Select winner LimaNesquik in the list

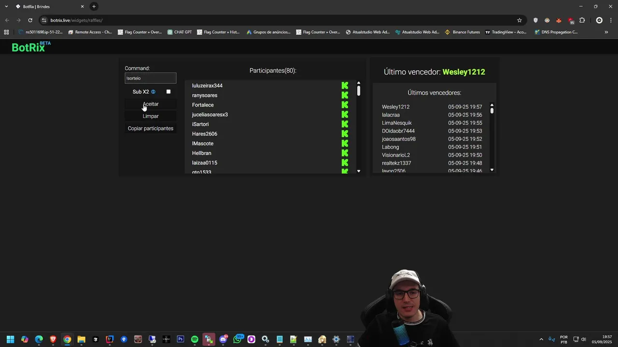click(x=397, y=123)
